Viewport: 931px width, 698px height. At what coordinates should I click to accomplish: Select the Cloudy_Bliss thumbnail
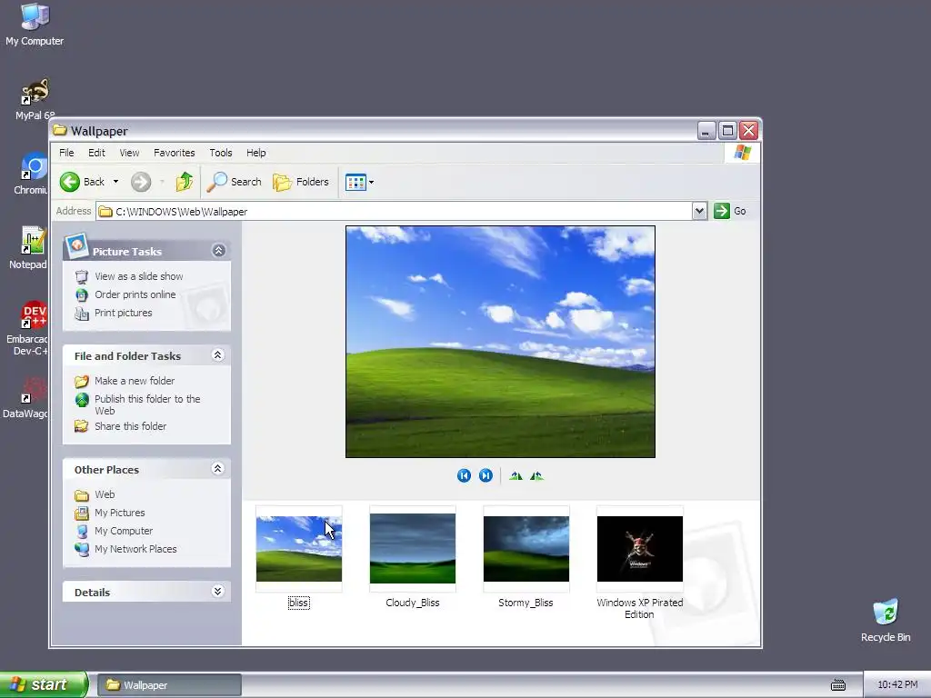tap(413, 549)
